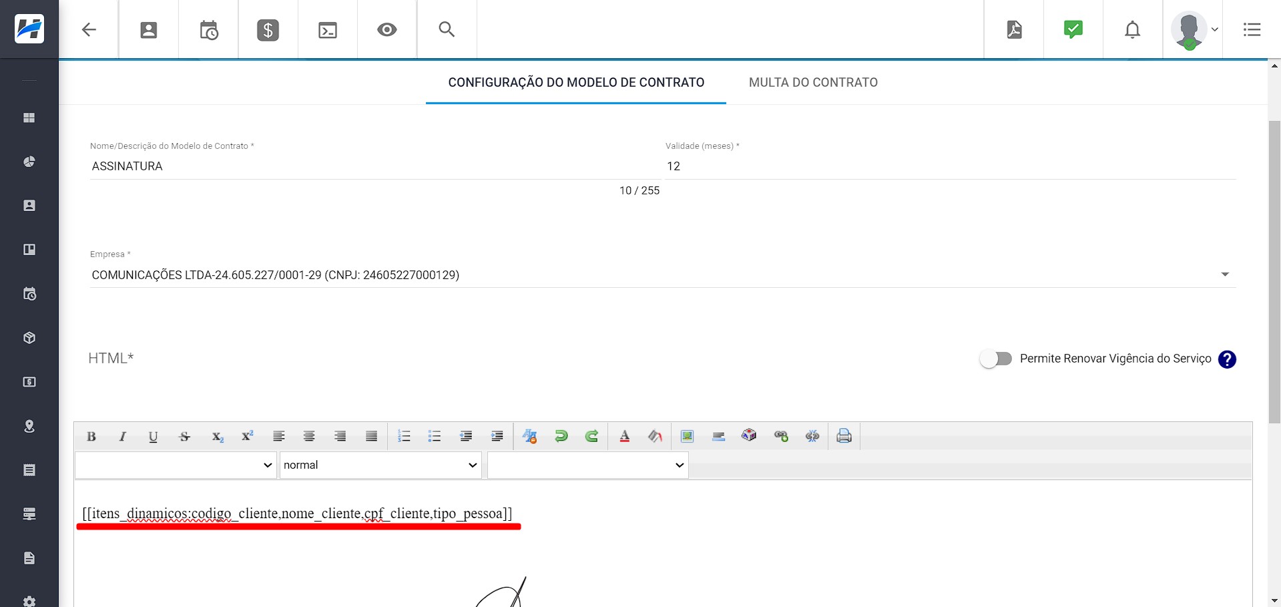The image size is (1281, 607).
Task: Click the calendar clock icon in top bar
Action: click(x=208, y=29)
